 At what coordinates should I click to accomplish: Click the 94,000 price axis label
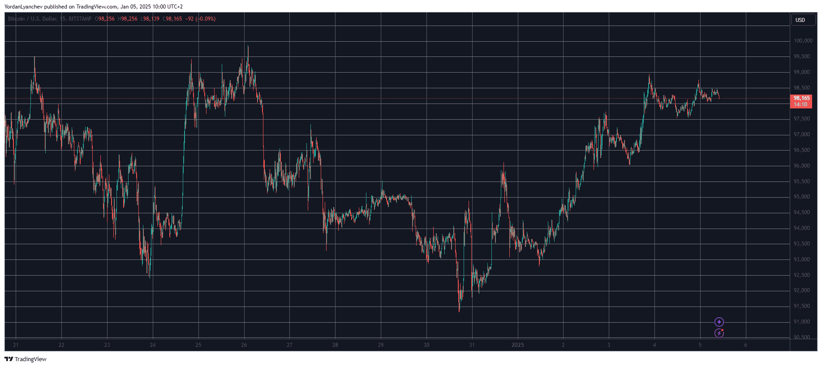[801, 228]
